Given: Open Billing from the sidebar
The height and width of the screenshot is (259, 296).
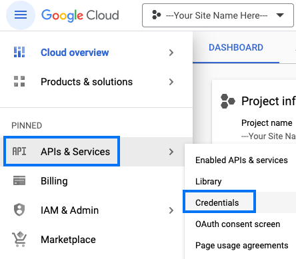Looking at the screenshot, I should click(x=54, y=181).
